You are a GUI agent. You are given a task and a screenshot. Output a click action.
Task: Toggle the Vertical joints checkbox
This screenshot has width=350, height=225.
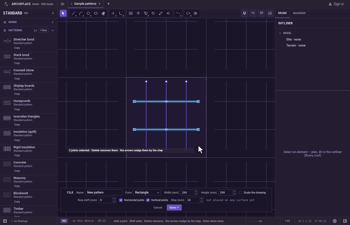[x=148, y=200]
